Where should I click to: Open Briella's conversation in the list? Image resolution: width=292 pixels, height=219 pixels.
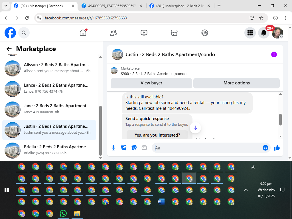[x=49, y=150]
